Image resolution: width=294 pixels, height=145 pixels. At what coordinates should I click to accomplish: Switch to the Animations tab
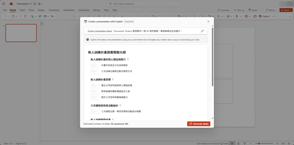click(x=69, y=10)
